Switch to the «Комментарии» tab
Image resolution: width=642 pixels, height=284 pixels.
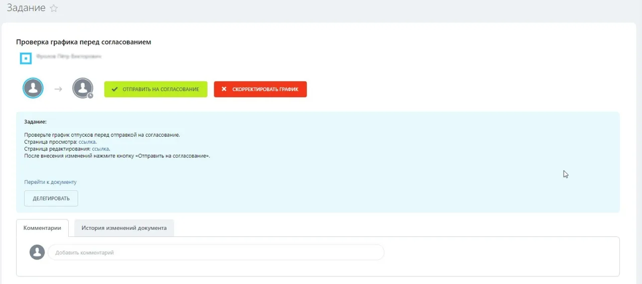(42, 228)
